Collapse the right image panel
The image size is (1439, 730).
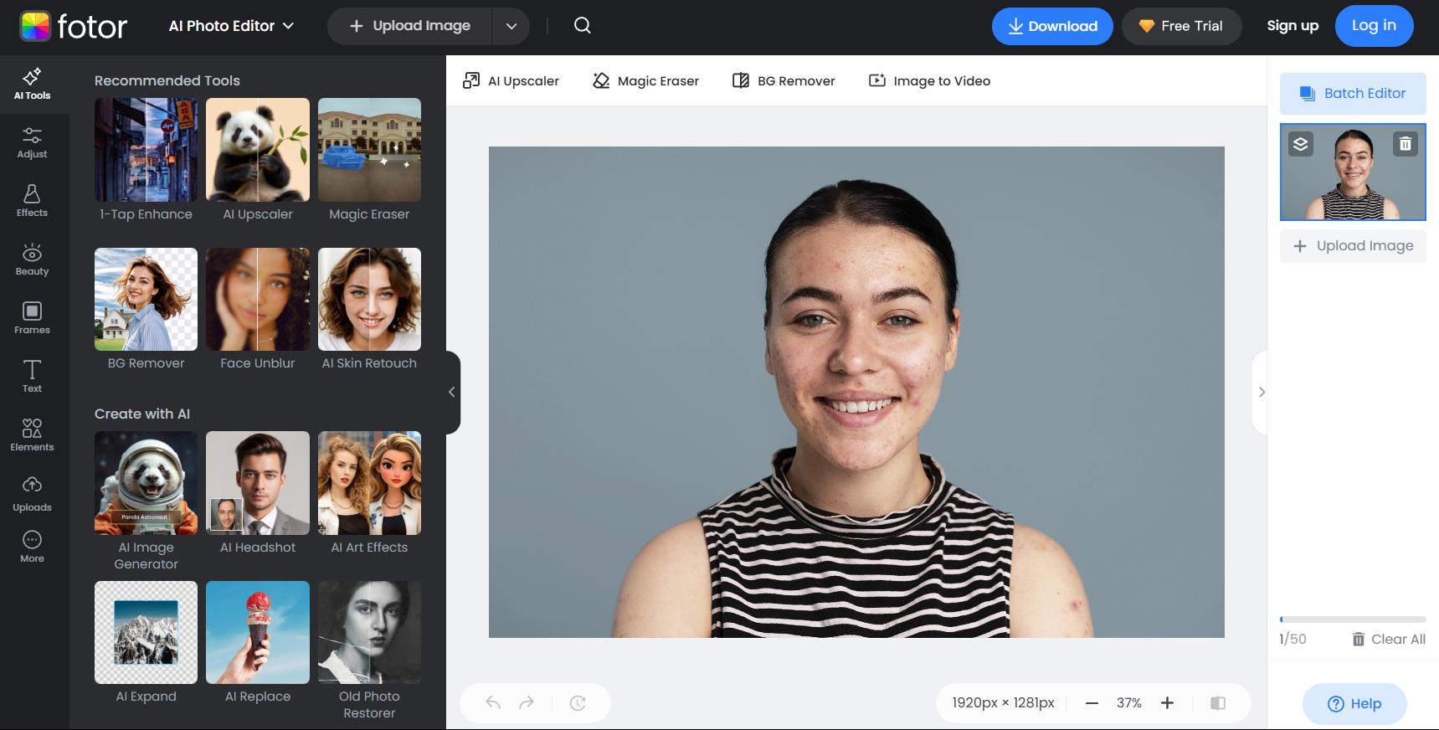tap(1261, 392)
